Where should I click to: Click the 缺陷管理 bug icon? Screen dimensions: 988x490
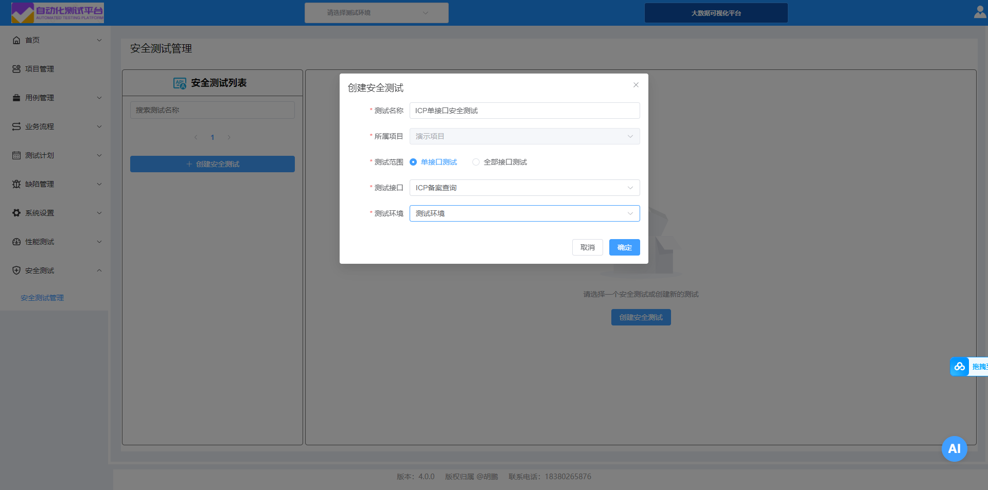[16, 184]
